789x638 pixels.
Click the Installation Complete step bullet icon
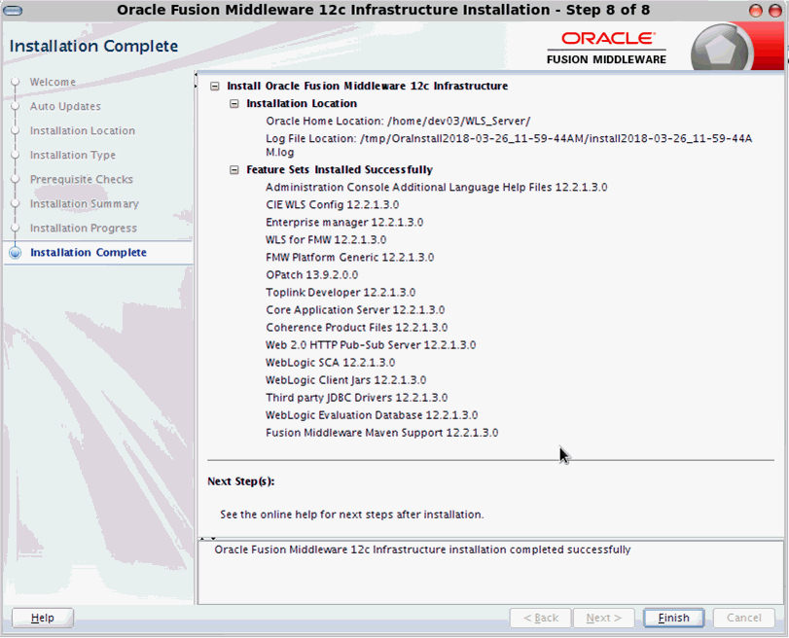coord(16,253)
